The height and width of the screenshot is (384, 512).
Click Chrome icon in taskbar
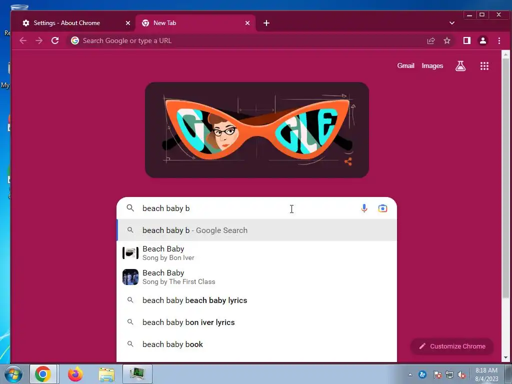coord(43,374)
